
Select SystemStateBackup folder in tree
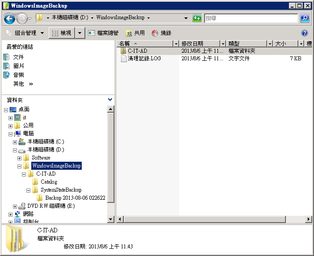(61, 190)
